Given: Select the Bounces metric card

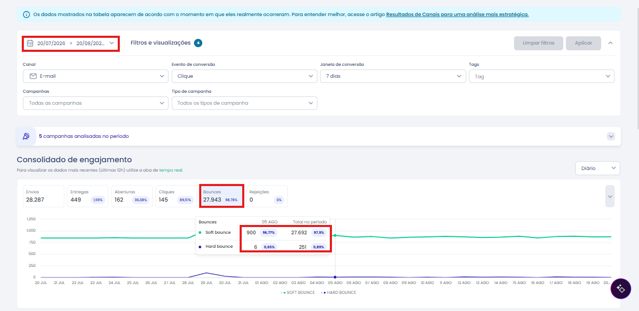Looking at the screenshot, I should pos(222,196).
